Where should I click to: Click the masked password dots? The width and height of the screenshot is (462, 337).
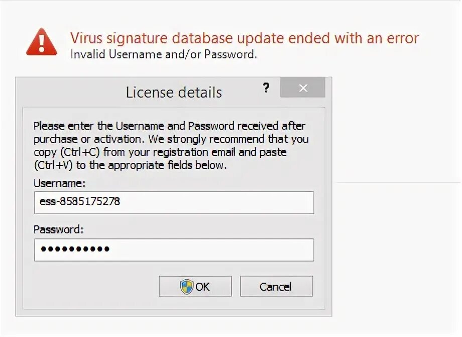tap(75, 249)
